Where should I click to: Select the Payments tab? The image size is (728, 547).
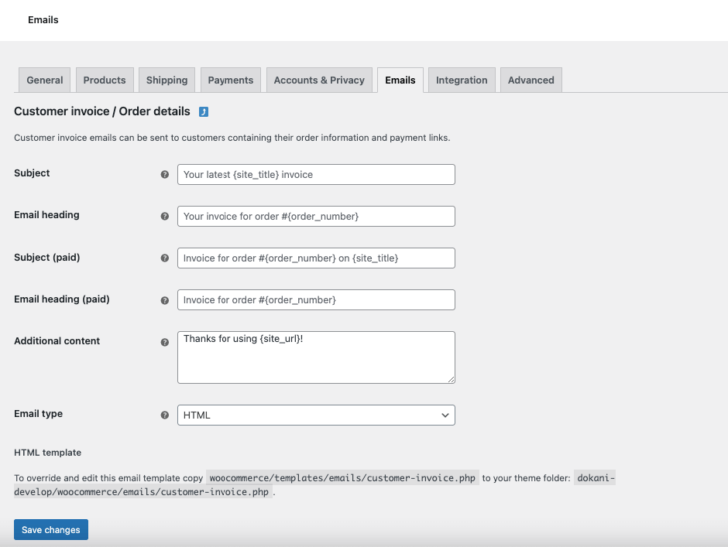[231, 80]
